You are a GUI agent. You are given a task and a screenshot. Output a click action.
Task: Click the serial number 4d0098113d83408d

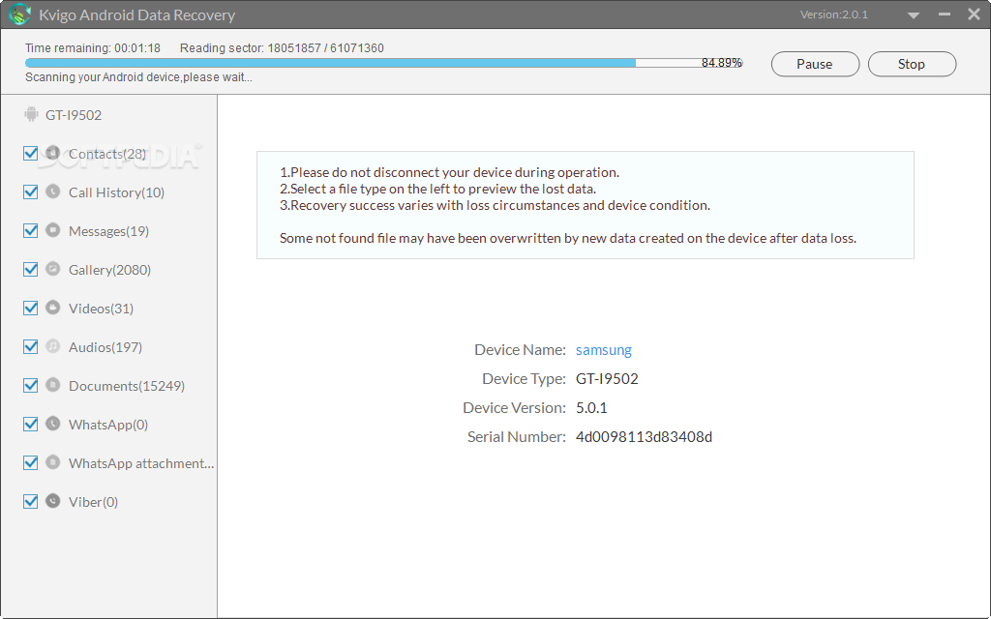point(644,436)
